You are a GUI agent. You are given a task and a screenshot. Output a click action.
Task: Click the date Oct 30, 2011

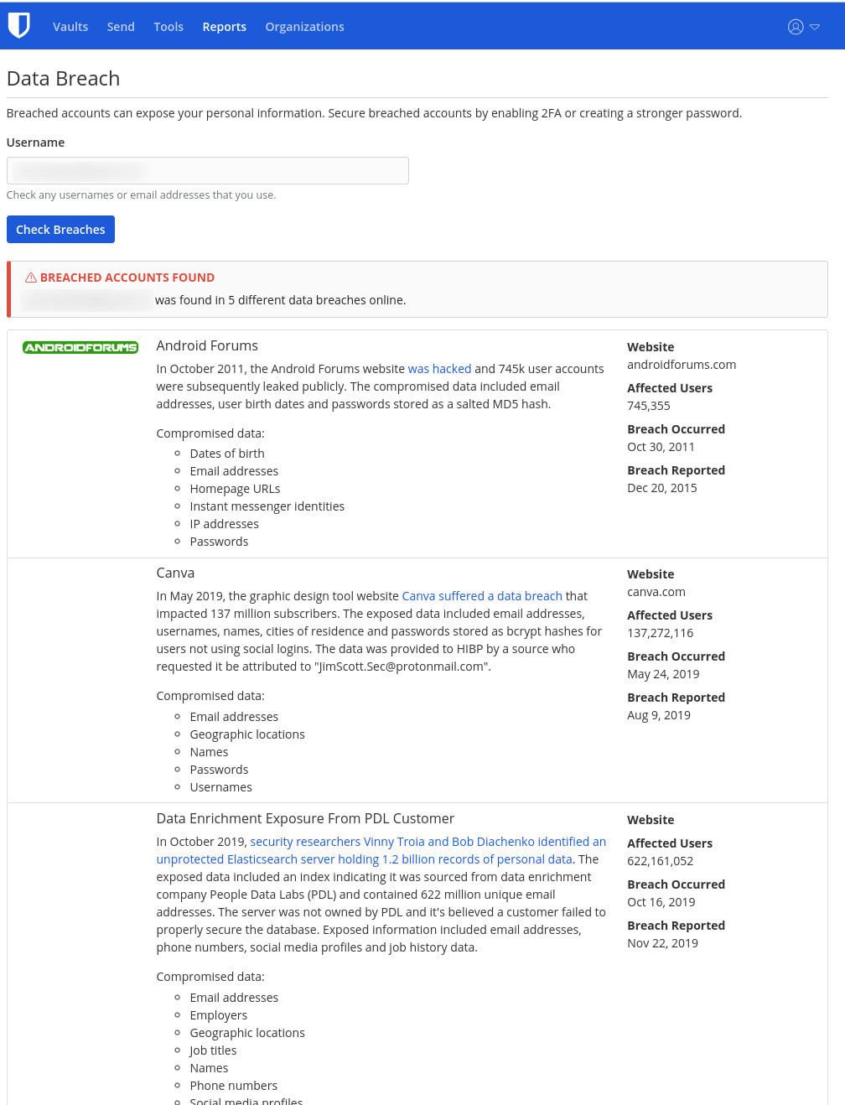click(661, 447)
